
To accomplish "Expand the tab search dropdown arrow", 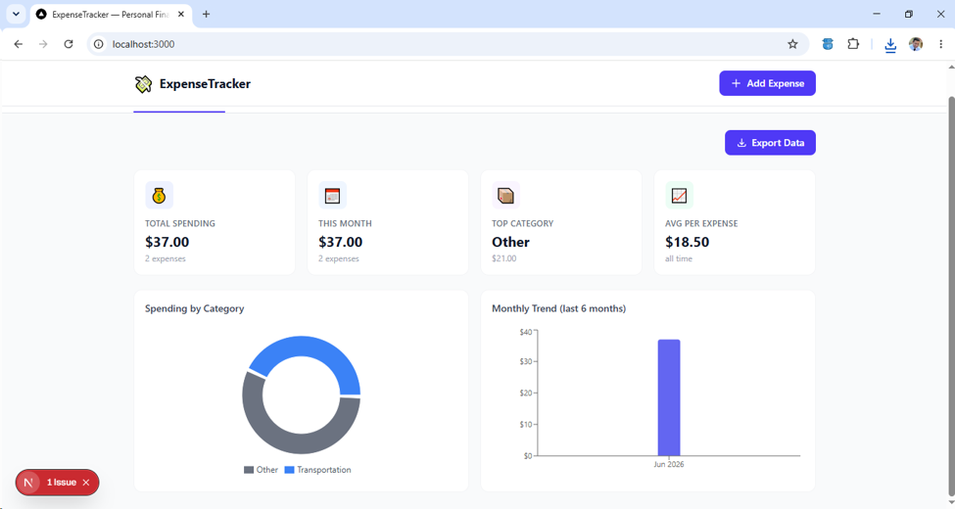I will pos(17,14).
